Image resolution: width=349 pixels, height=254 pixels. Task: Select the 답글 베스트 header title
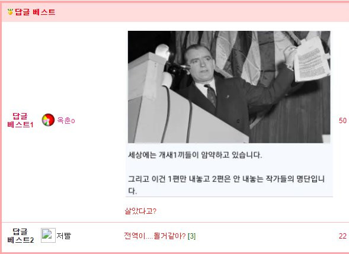click(35, 12)
